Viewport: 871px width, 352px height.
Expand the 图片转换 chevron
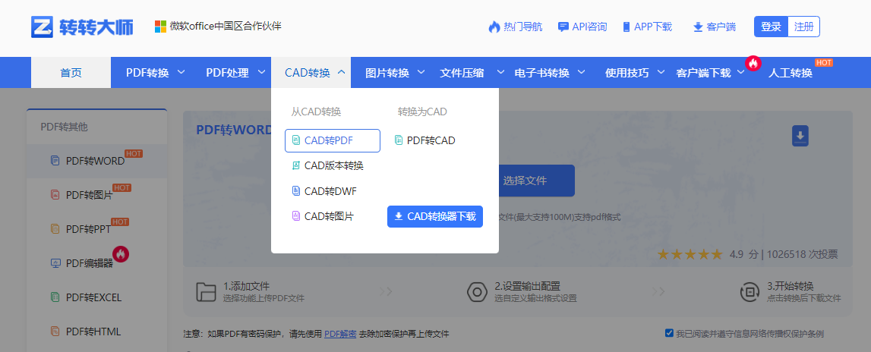pos(421,72)
